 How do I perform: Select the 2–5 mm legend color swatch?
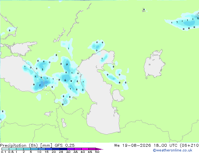click(x=27, y=149)
